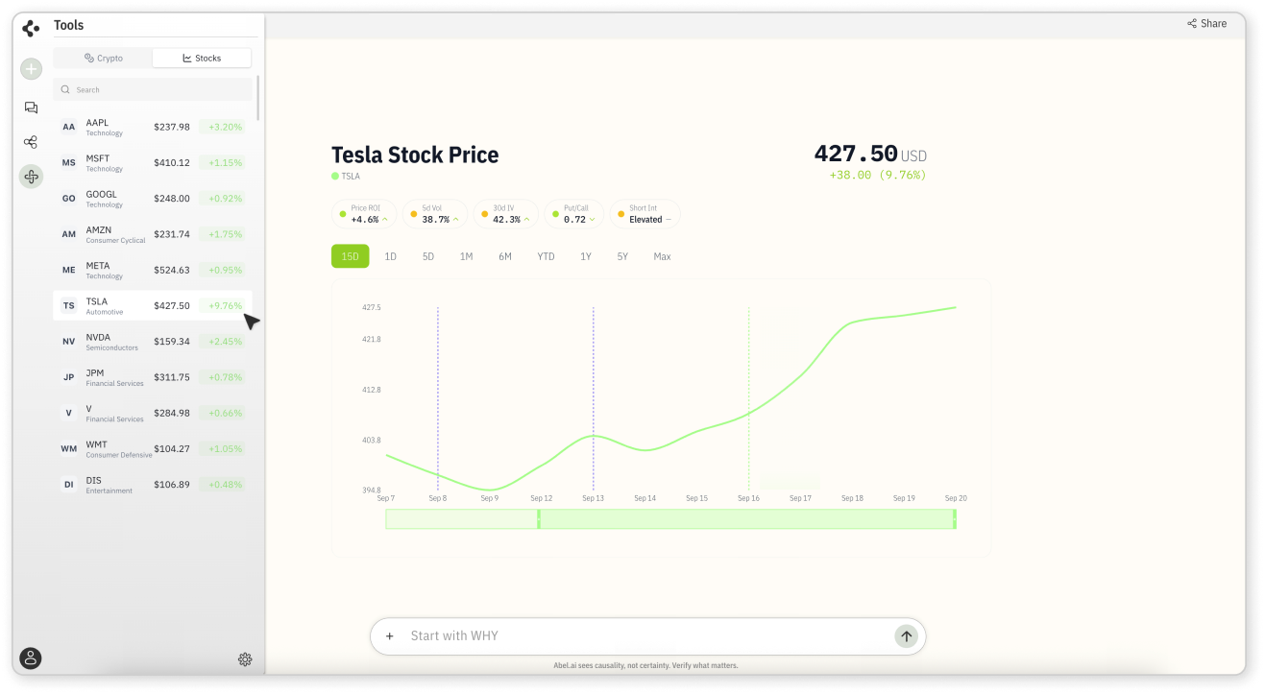Select the YTD time range

546,256
